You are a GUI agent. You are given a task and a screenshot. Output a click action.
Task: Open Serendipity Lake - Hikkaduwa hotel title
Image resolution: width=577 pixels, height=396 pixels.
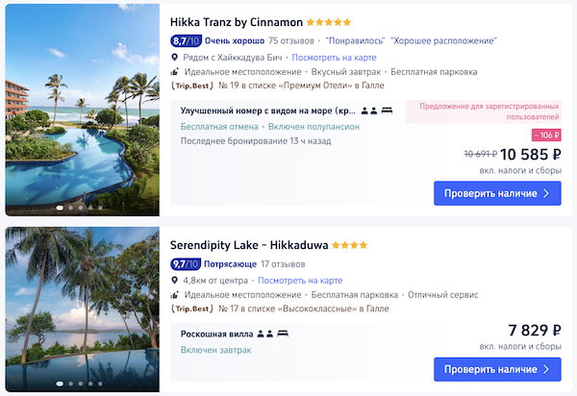[249, 245]
